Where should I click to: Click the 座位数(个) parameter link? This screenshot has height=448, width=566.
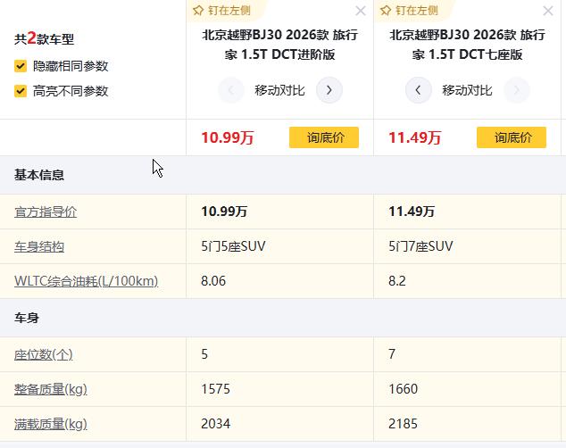click(x=44, y=354)
